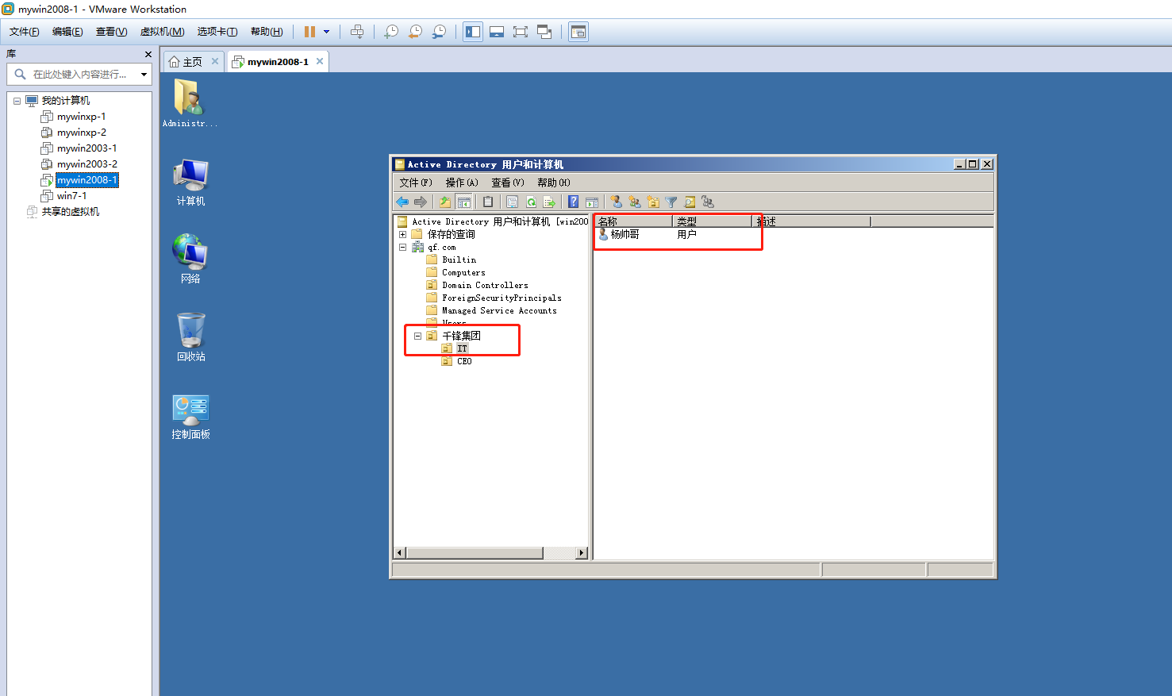
Task: Create new user icon in AD toolbar
Action: 617,202
